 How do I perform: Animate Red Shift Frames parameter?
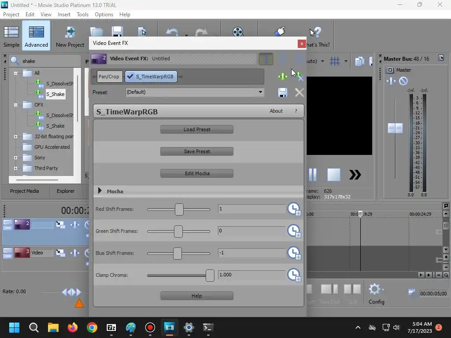pyautogui.click(x=294, y=209)
